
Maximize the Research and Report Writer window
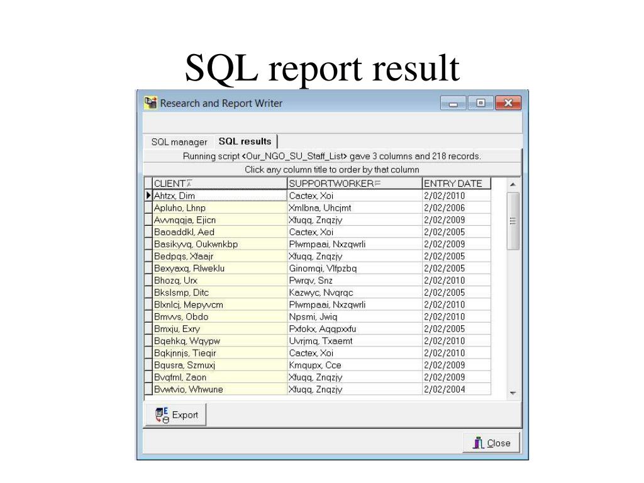click(x=480, y=103)
